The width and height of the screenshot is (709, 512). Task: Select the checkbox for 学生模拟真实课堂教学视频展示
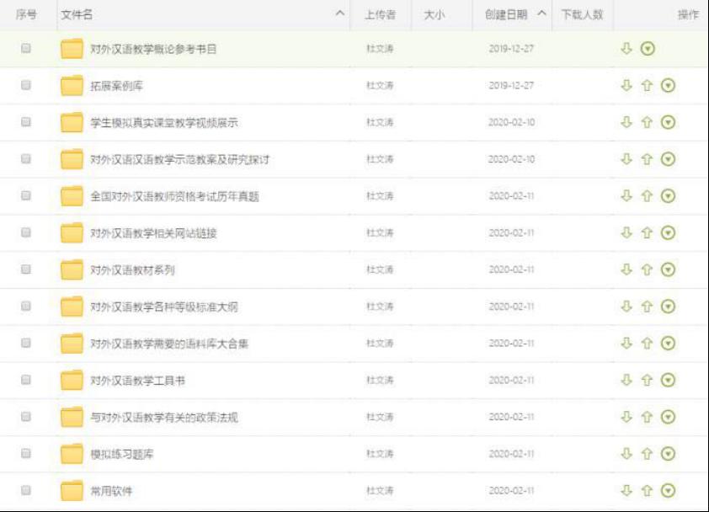[x=26, y=122]
